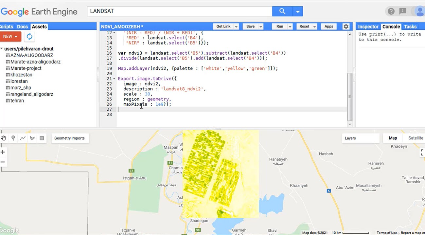Open the Get Link dropdown arrow
The width and height of the screenshot is (425, 235).
[x=236, y=27]
